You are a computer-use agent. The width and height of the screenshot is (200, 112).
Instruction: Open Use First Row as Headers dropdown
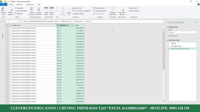tap(82, 11)
